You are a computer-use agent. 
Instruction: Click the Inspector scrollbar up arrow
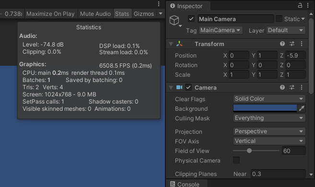(x=311, y=14)
